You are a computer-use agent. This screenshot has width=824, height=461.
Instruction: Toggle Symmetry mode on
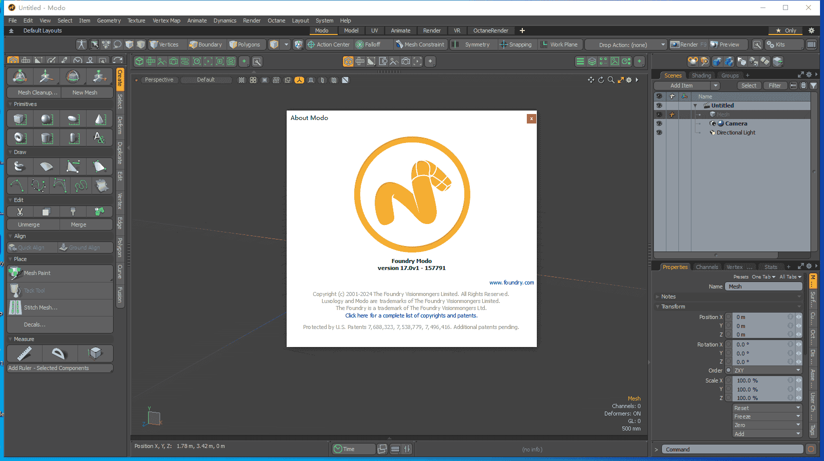(473, 44)
